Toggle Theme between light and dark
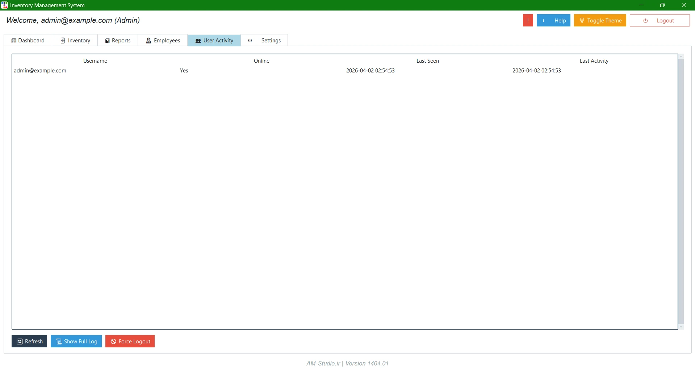The width and height of the screenshot is (695, 368). 600,21
